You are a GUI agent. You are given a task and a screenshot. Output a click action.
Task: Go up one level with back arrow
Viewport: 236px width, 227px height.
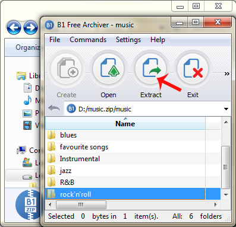pyautogui.click(x=54, y=108)
